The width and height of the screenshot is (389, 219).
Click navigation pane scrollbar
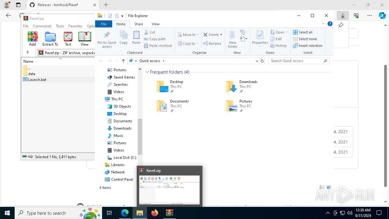pyautogui.click(x=140, y=137)
